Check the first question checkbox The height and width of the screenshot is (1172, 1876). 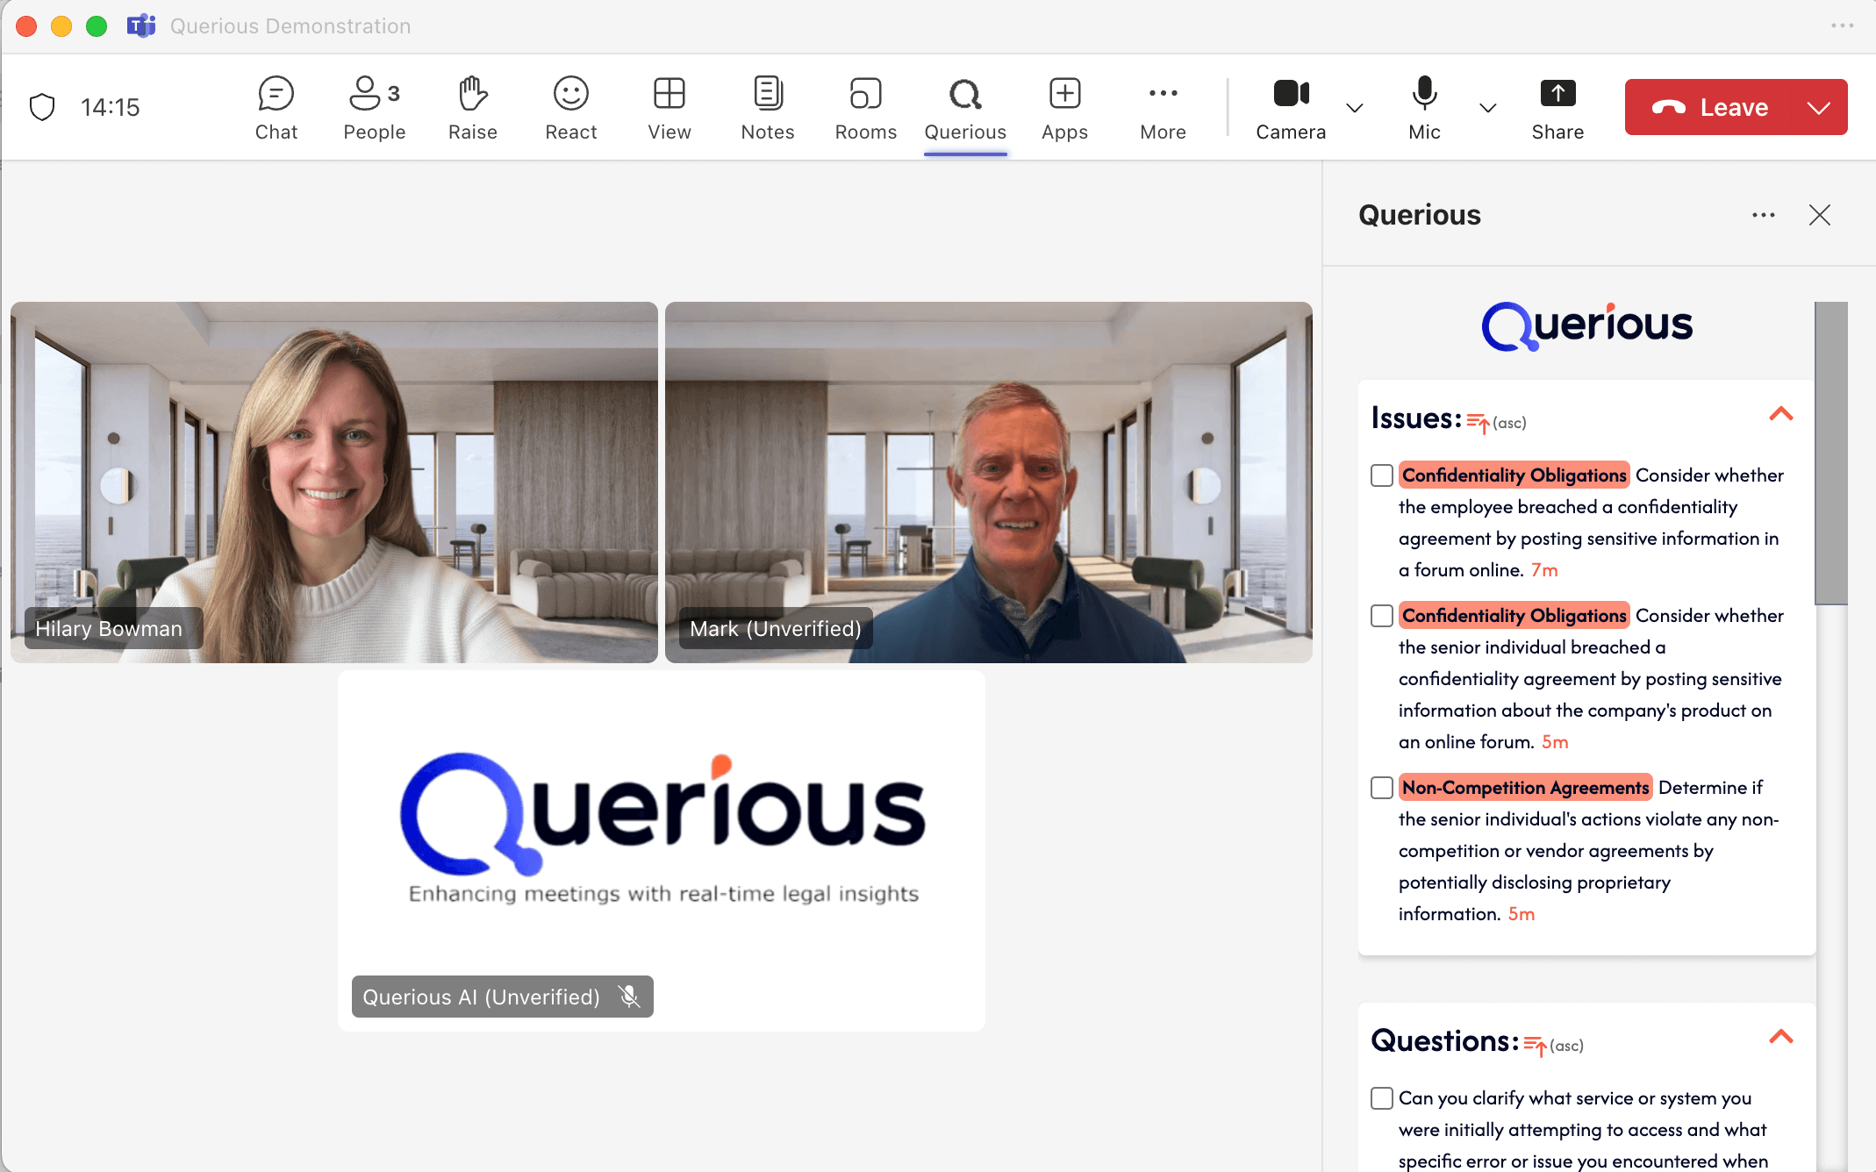coord(1382,1098)
